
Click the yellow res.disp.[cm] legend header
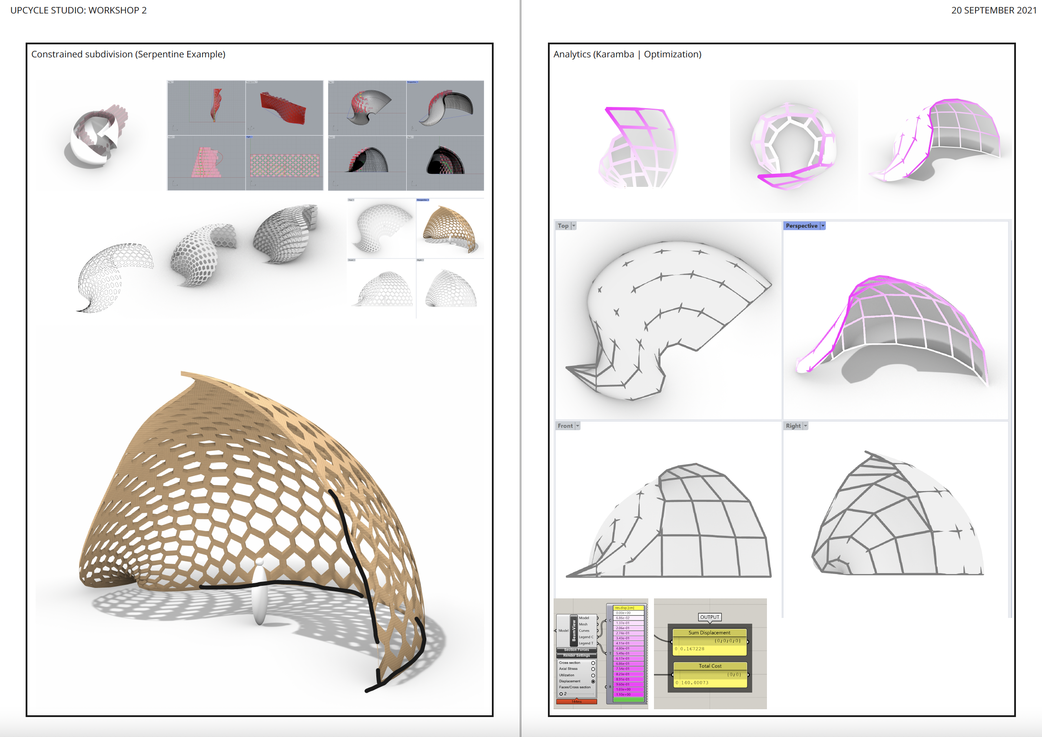(629, 608)
